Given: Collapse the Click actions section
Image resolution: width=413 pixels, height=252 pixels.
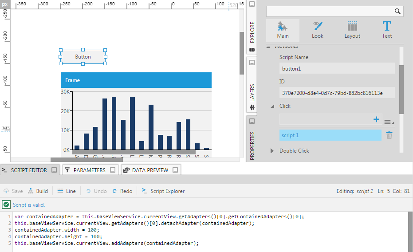Looking at the screenshot, I should (273, 106).
